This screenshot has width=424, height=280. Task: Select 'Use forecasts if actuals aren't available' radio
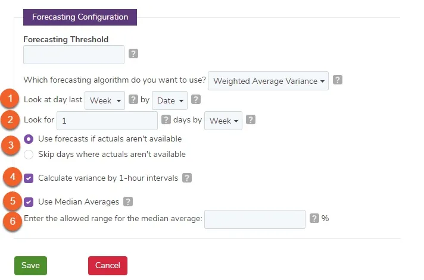pos(29,139)
